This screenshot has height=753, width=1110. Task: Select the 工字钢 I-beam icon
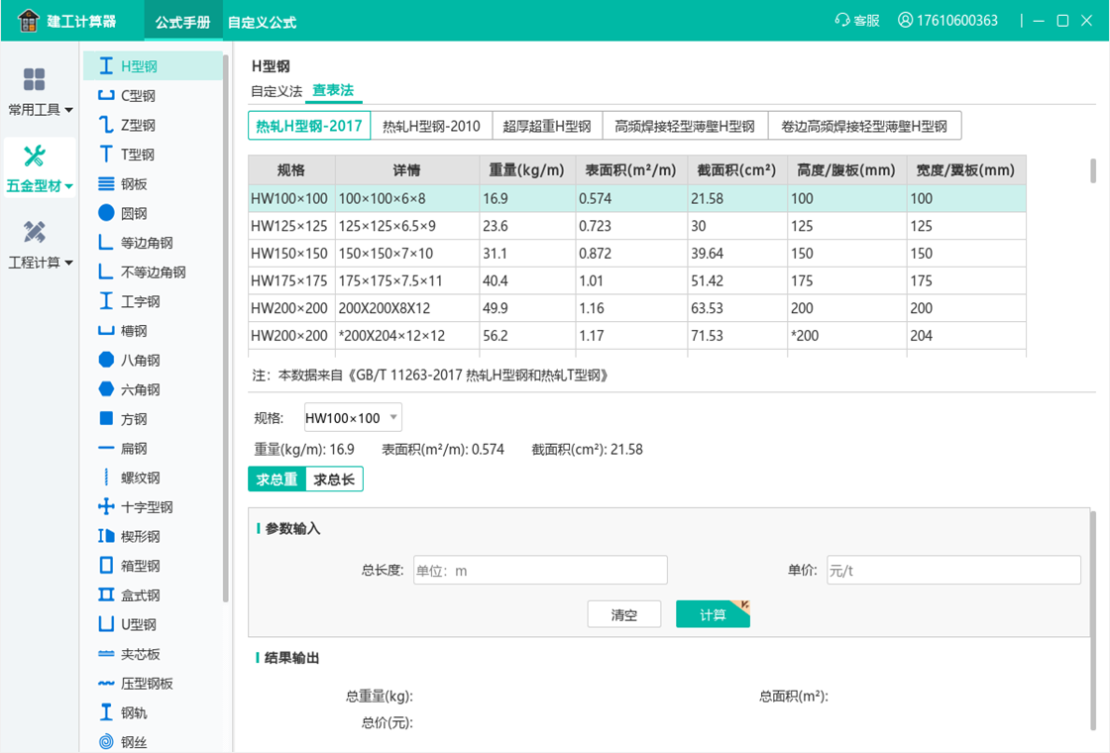click(105, 301)
